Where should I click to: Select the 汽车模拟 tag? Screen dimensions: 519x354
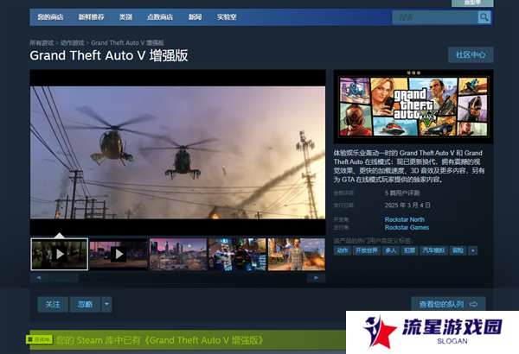(433, 250)
